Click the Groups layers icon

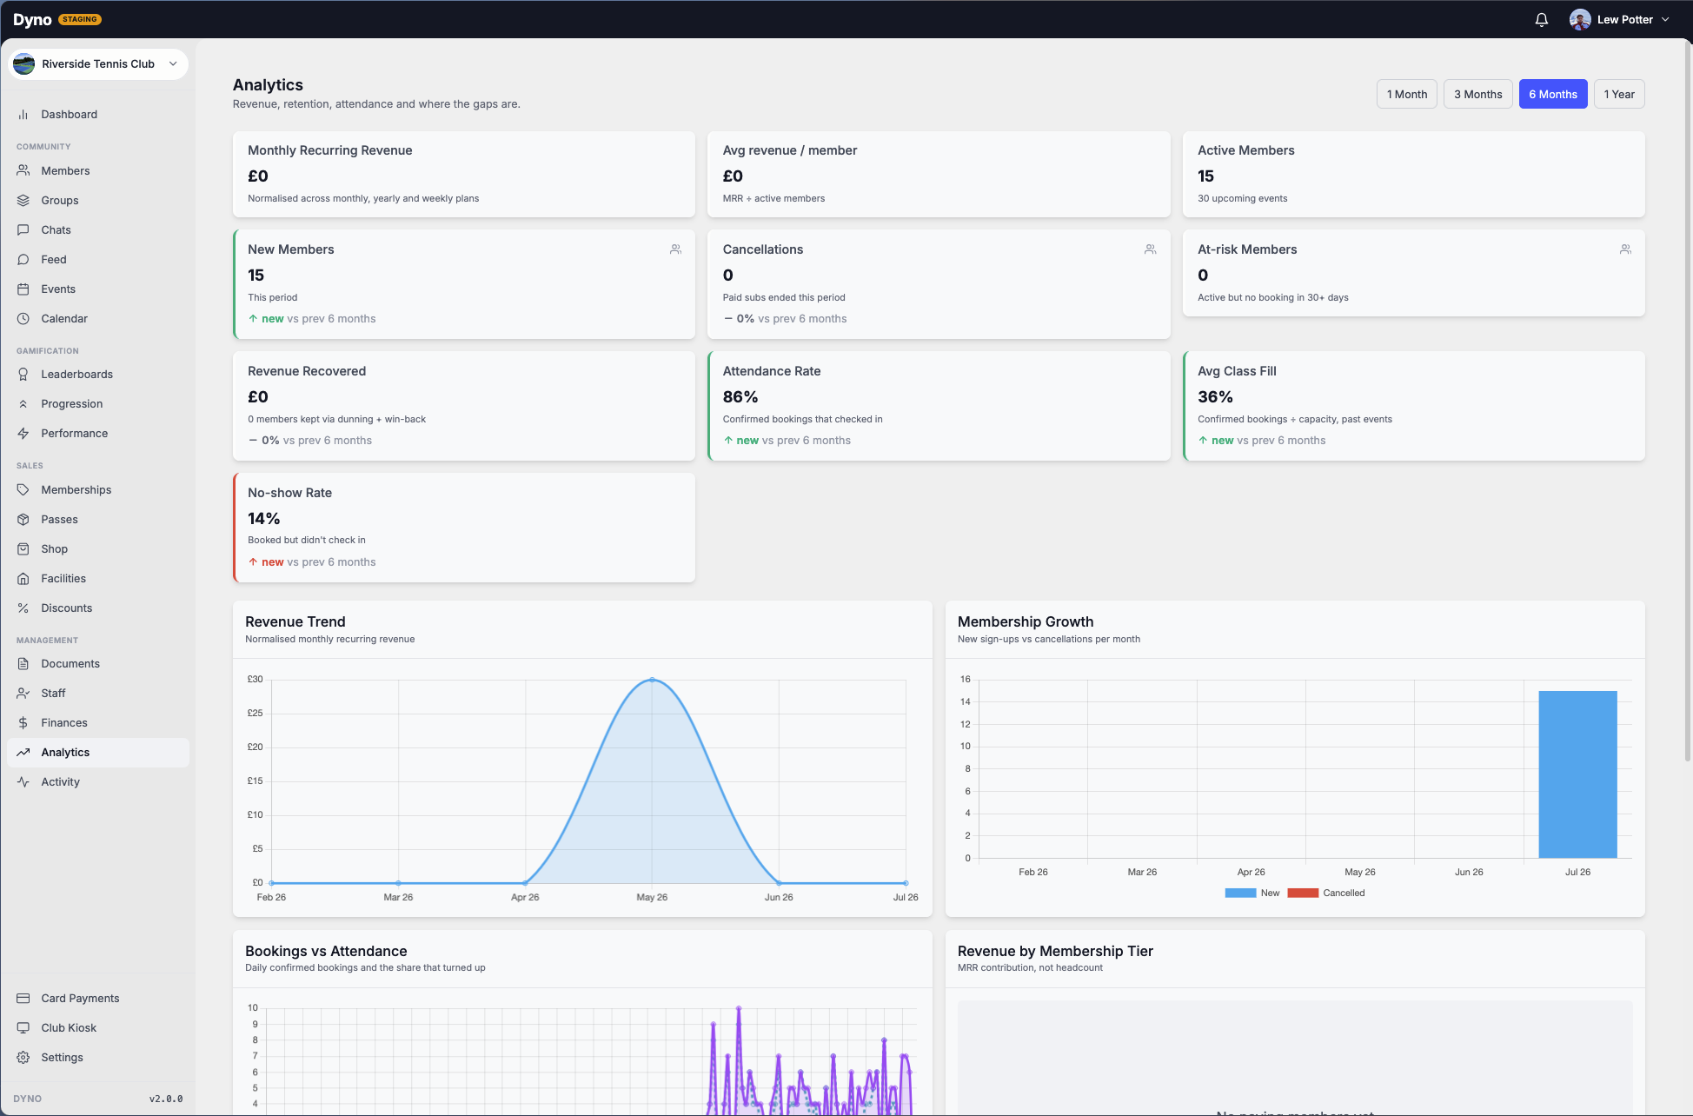coord(23,201)
